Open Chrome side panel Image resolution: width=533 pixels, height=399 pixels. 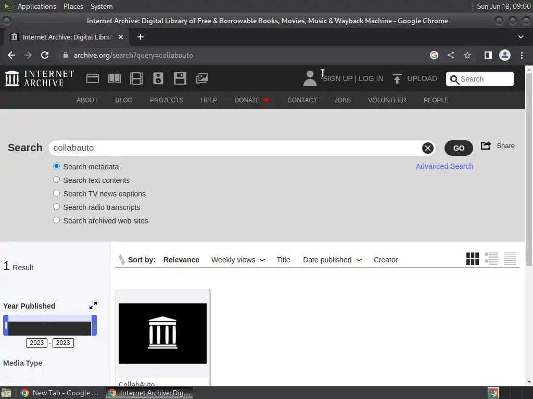click(488, 55)
